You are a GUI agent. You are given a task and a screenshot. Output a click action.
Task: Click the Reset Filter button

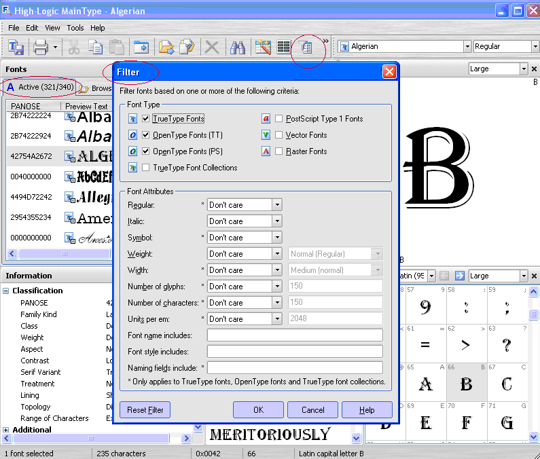coord(145,409)
